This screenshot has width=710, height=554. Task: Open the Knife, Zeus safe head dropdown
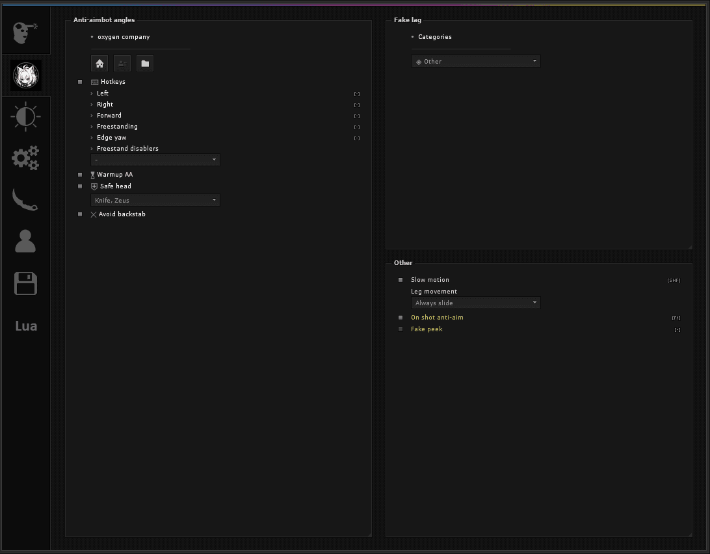(x=155, y=200)
